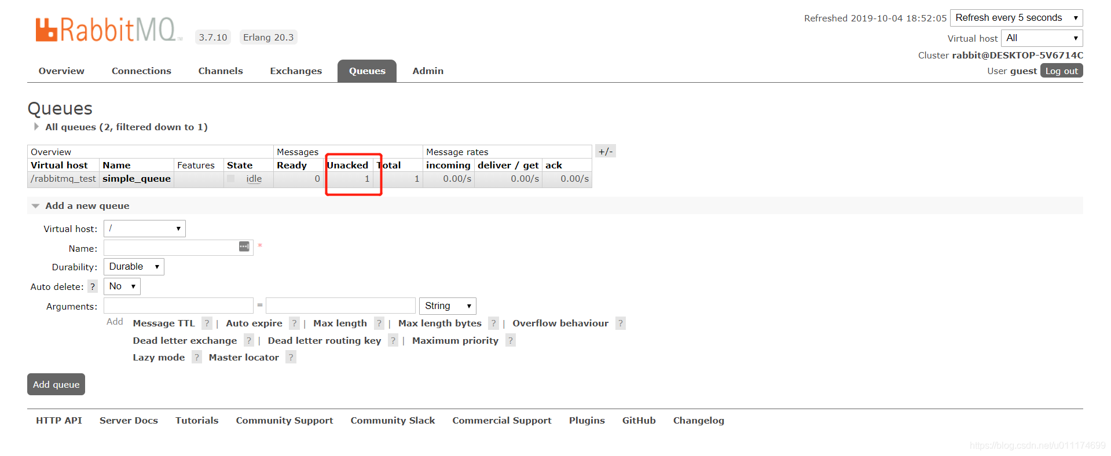The height and width of the screenshot is (456, 1111).
Task: Open the Commercial Support footer link
Action: (502, 421)
